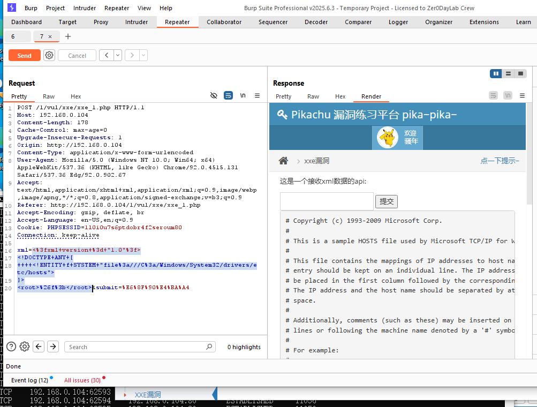Image resolution: width=537 pixels, height=407 pixels.
Task: Show response in Raw view
Action: point(313,96)
